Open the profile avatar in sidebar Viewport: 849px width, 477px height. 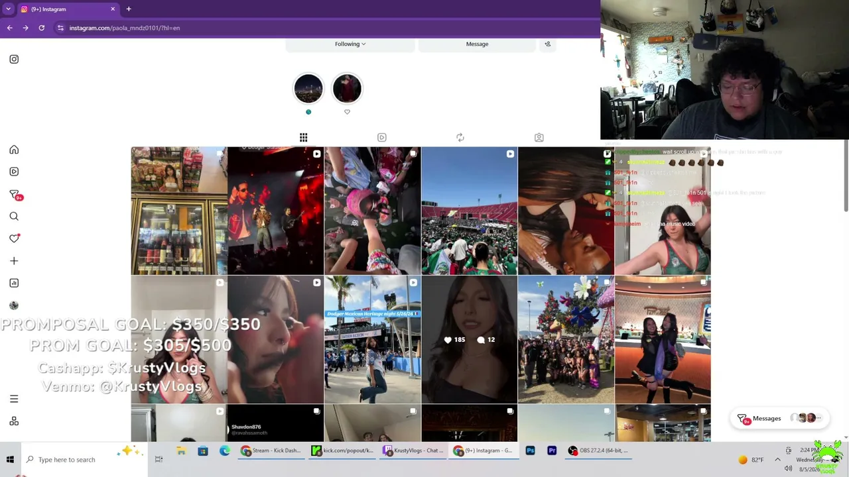coord(14,305)
